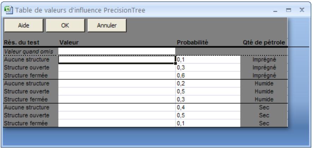Viewport: 312px width, 148px height.
Task: Close the PrecisionTree influence table window
Action: [x=302, y=10]
